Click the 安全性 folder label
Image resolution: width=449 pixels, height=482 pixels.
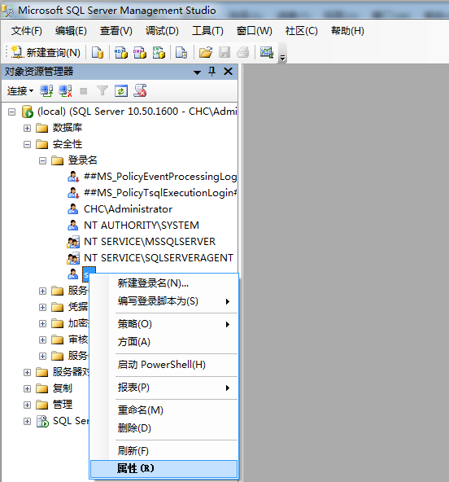pos(68,144)
